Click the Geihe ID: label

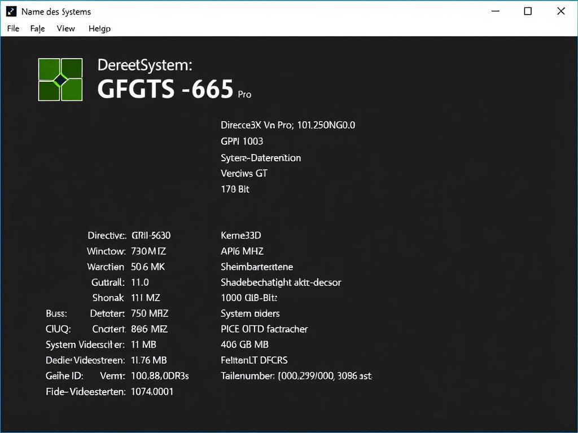[x=64, y=376]
